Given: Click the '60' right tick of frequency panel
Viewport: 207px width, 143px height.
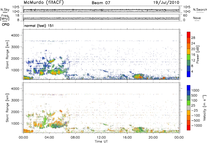Looking at the screenshot, I should point(185,15).
